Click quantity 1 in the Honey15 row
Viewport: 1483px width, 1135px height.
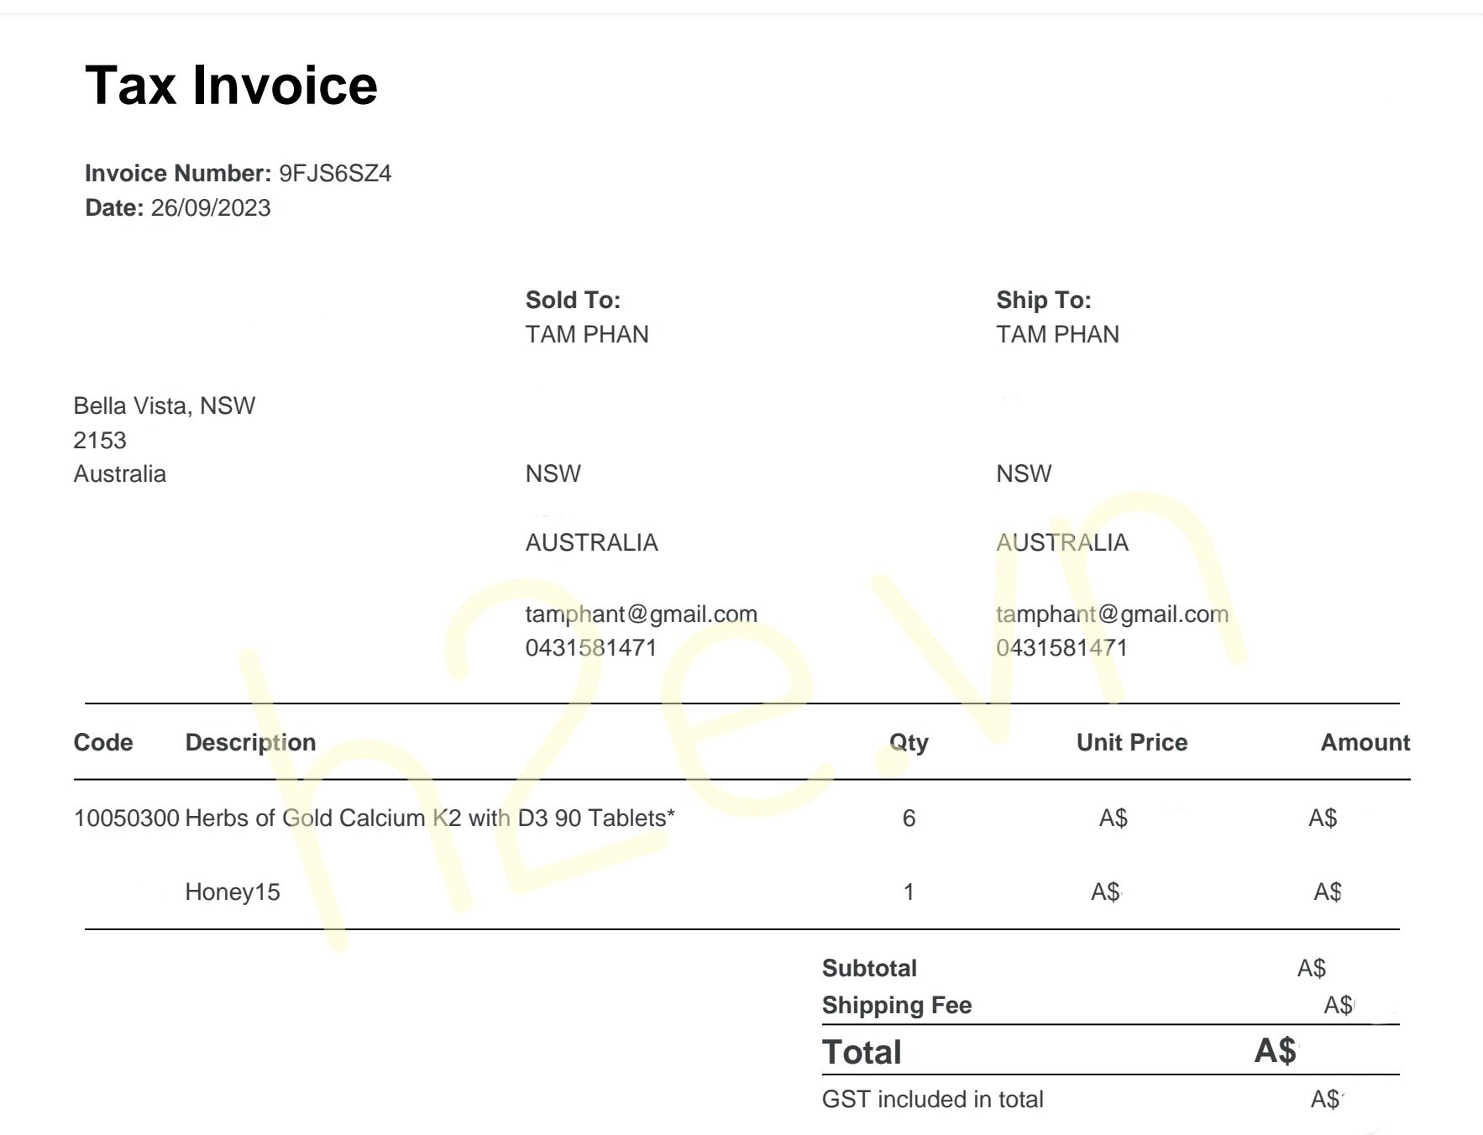tap(909, 892)
